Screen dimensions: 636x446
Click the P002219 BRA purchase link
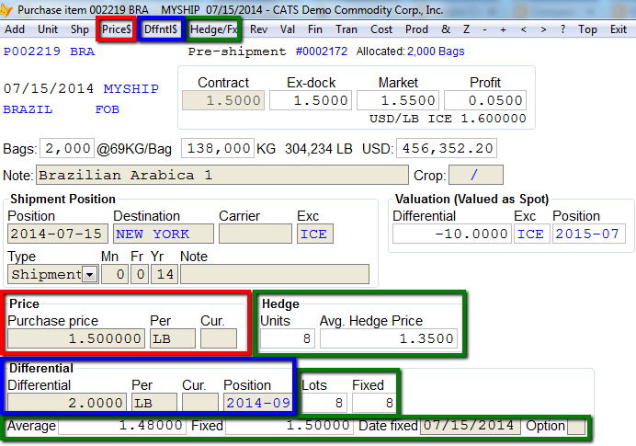pos(49,51)
